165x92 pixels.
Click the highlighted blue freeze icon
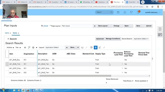click(96, 48)
